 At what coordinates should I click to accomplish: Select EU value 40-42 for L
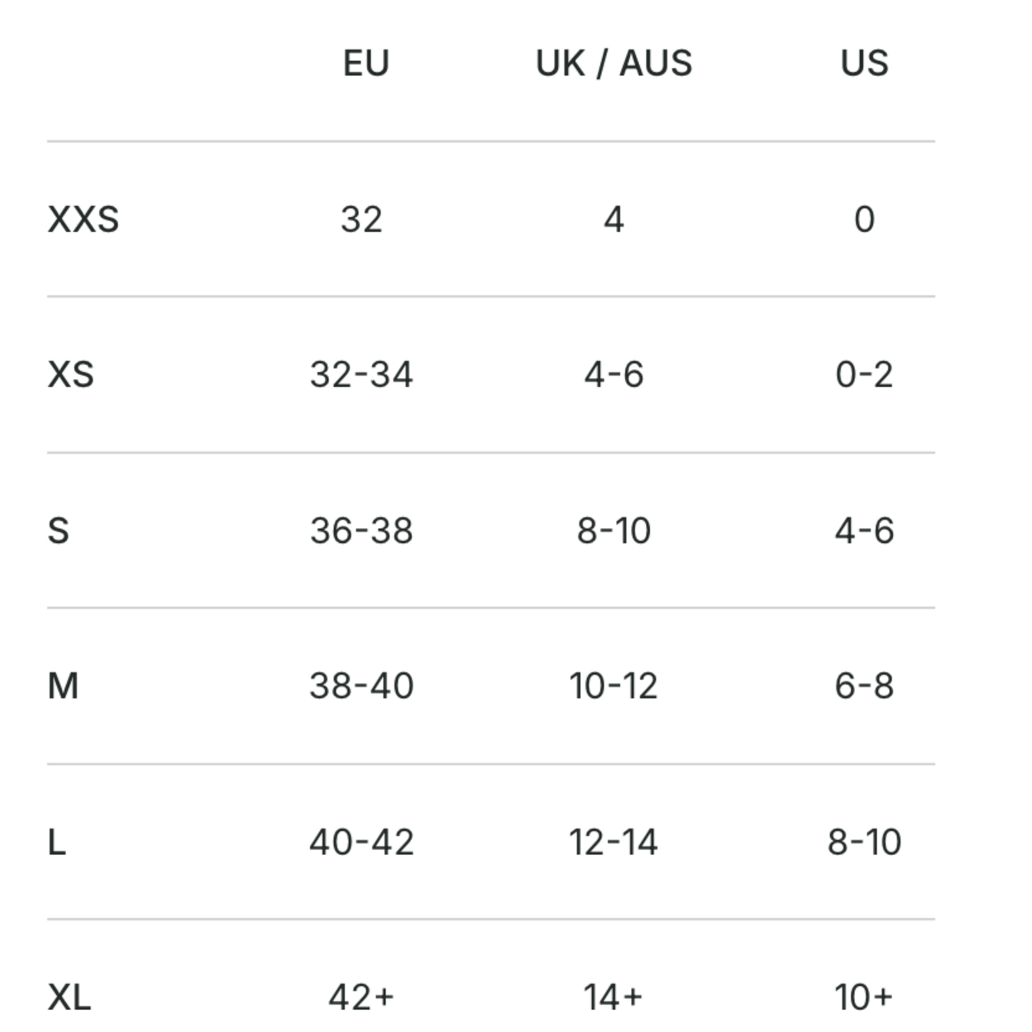click(x=362, y=842)
